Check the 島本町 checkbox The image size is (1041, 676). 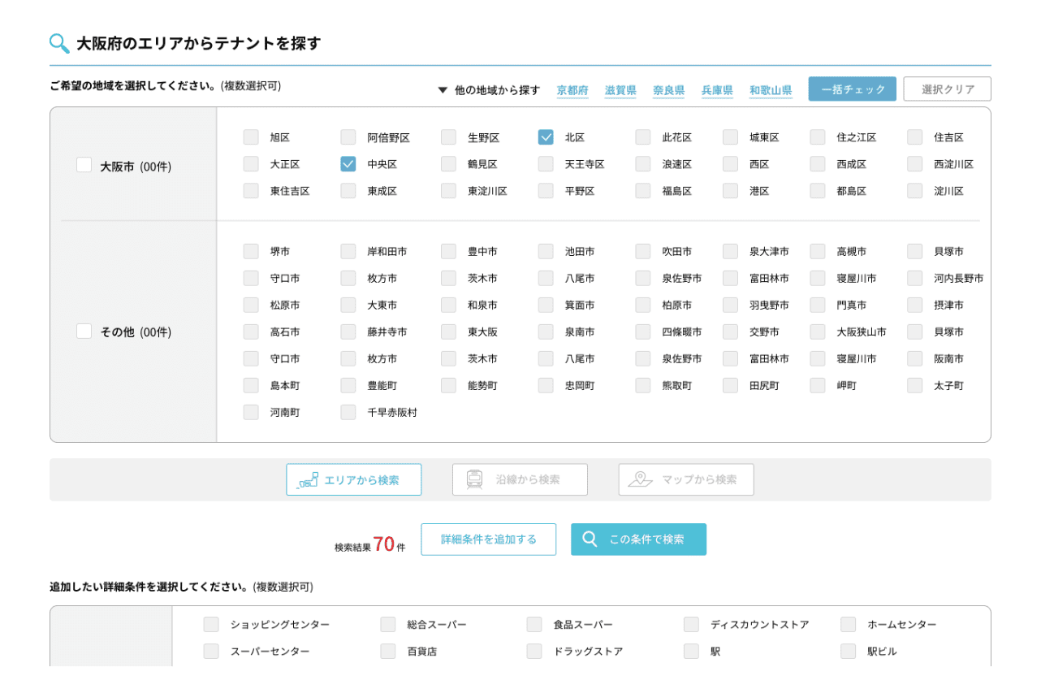tap(251, 386)
